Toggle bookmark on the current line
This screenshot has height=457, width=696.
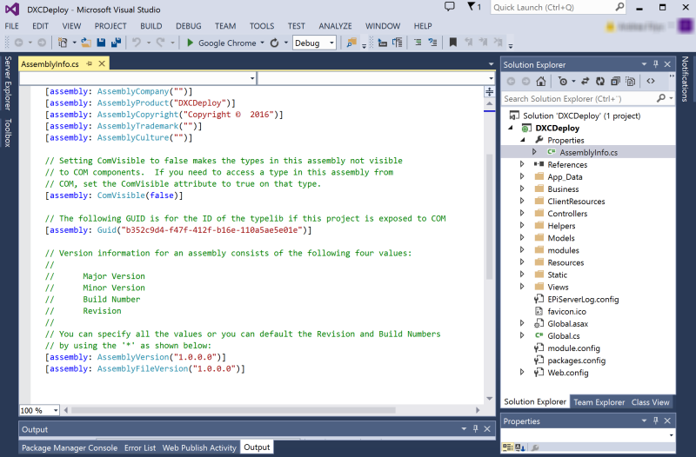click(x=455, y=43)
